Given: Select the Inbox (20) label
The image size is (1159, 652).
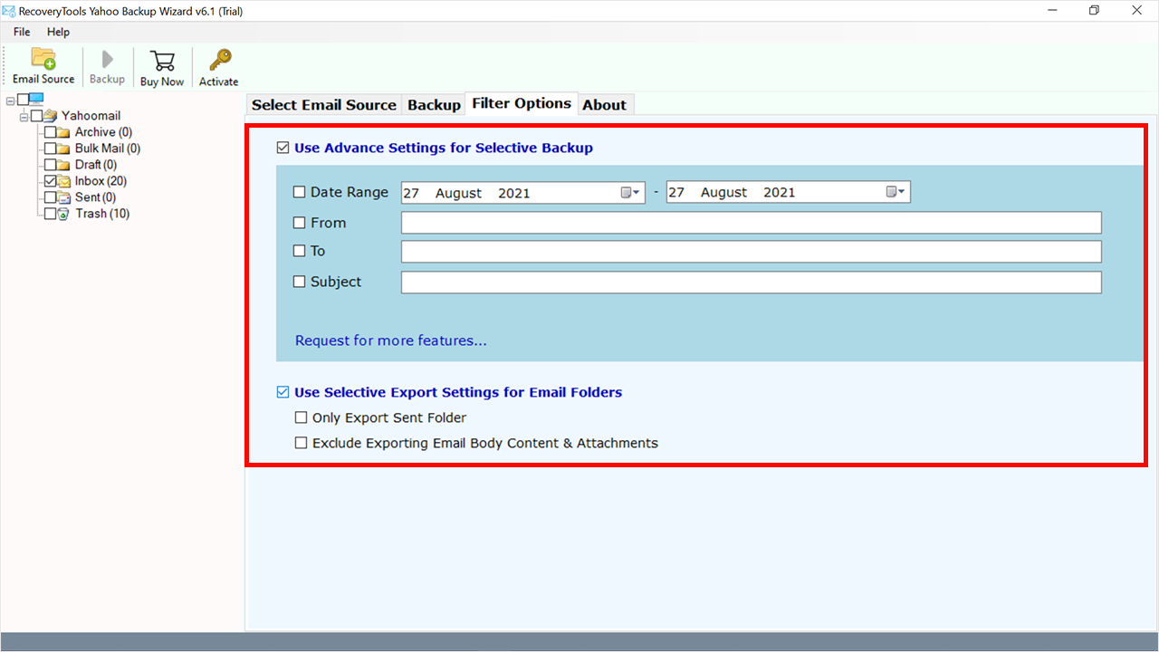Looking at the screenshot, I should click(x=101, y=181).
